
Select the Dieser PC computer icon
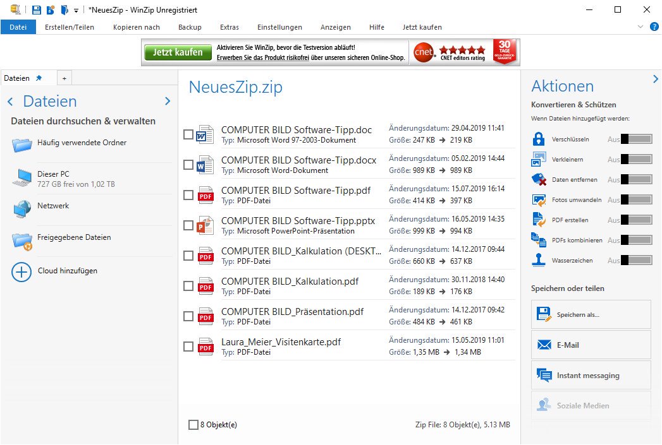22,177
